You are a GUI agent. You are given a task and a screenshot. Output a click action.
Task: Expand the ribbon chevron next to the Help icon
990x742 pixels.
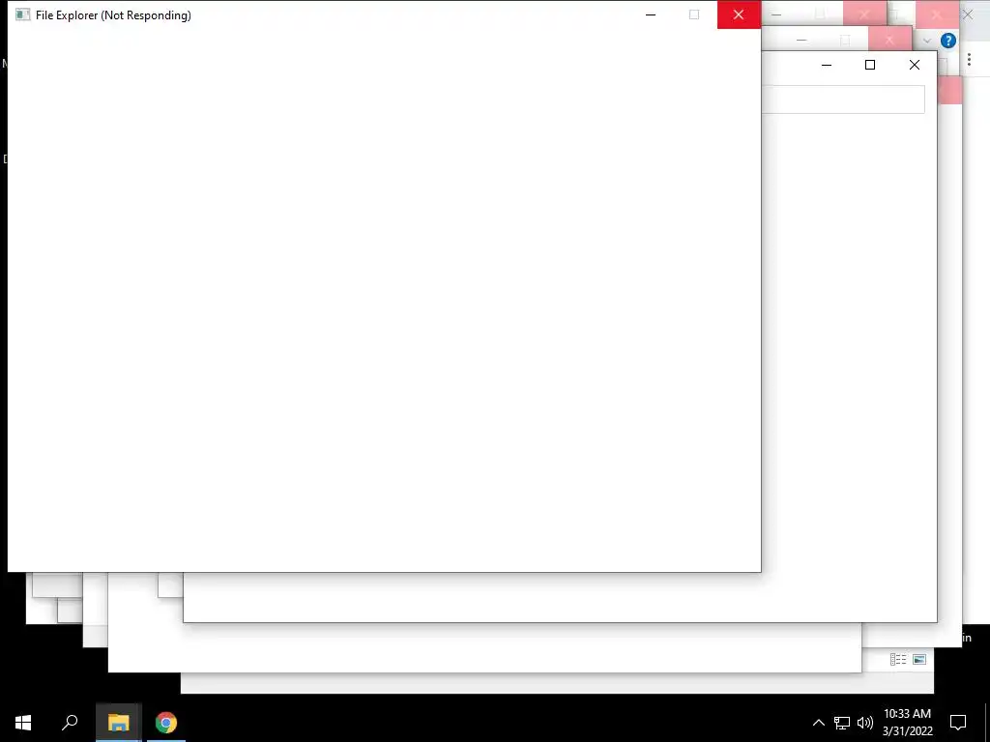click(927, 41)
